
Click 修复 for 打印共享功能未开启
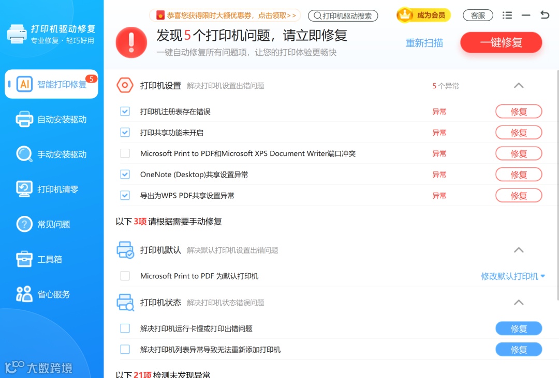tap(519, 132)
